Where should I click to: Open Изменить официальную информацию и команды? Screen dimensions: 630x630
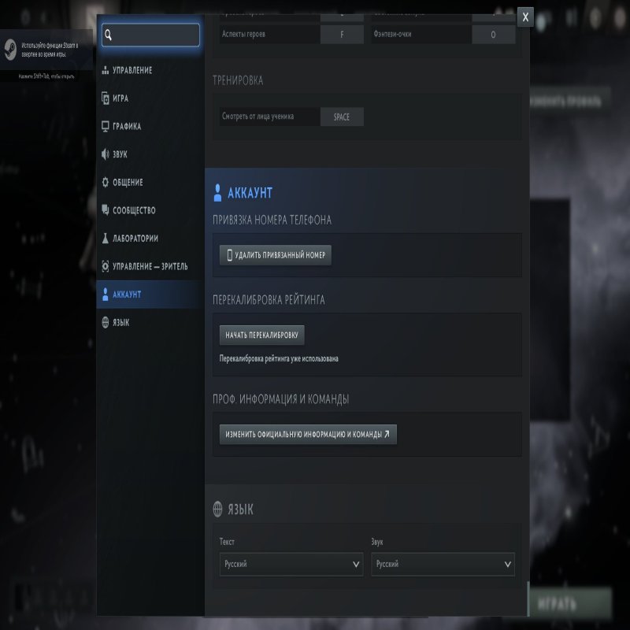tap(308, 434)
